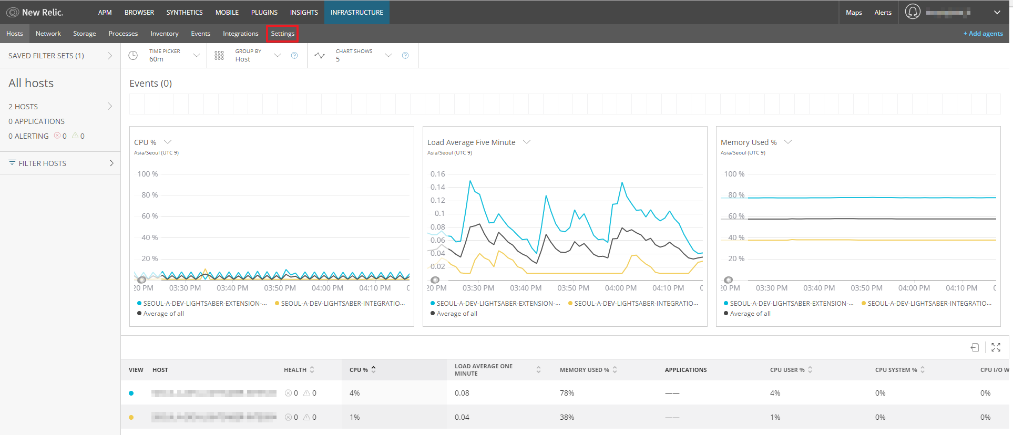Click the Group By help question icon
1013x435 pixels.
[x=294, y=55]
